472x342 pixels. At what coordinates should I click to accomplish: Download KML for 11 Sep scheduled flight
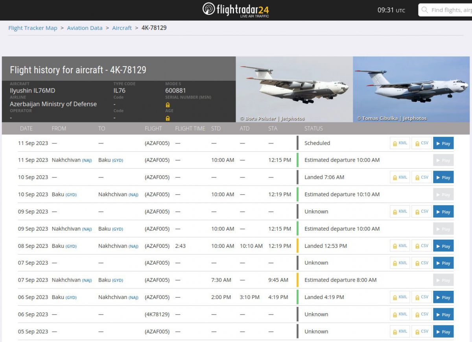[x=400, y=143]
